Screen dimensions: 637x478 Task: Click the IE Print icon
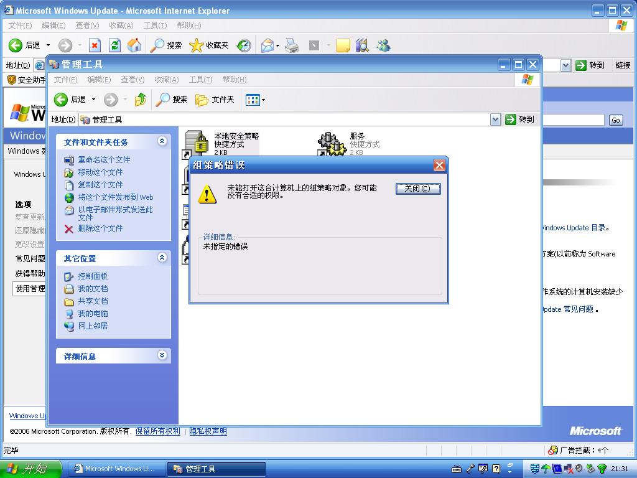tap(292, 45)
